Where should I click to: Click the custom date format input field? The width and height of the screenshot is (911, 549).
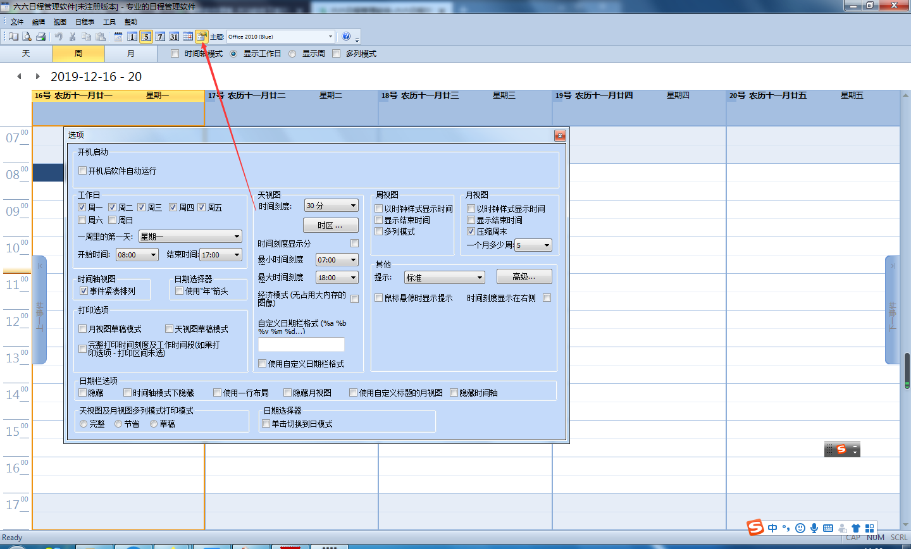point(301,345)
